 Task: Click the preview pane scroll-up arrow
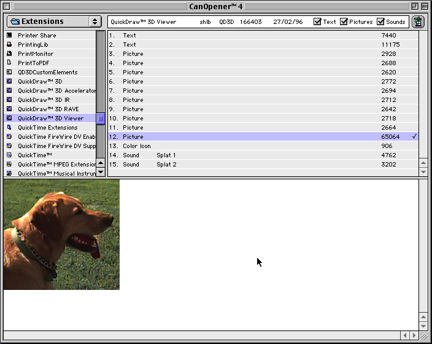[x=423, y=317]
